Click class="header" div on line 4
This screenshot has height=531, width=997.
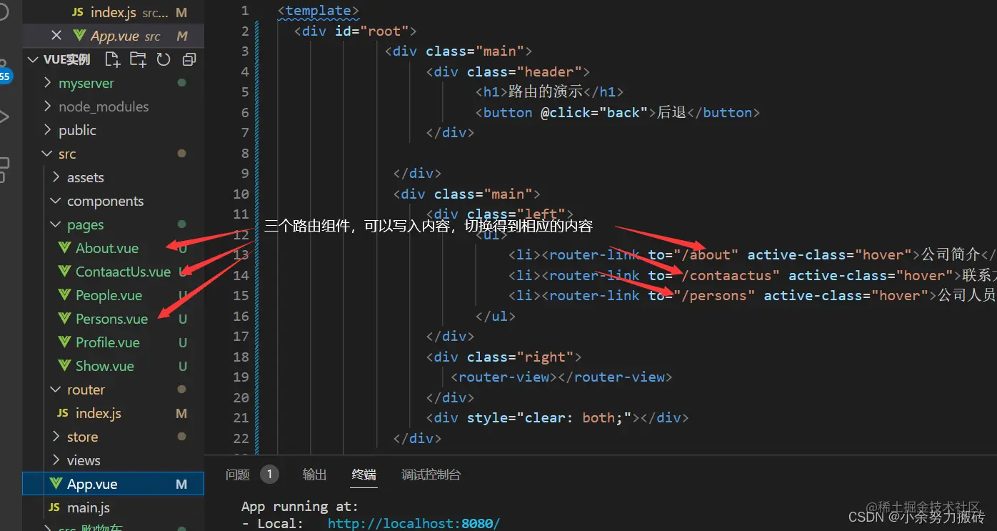[508, 71]
